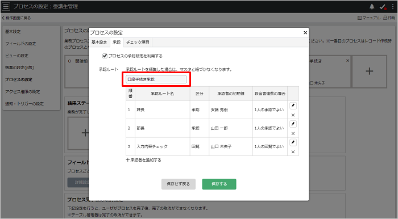Open the checkmark tasks icon
398x219 pixels.
(383, 7)
